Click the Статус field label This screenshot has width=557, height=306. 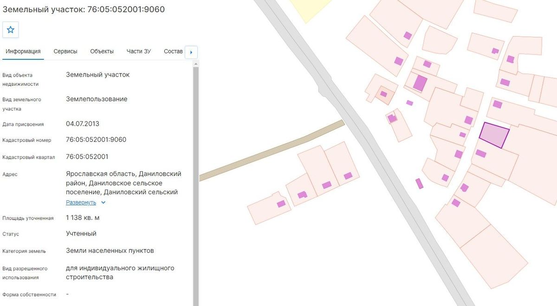(x=11, y=234)
